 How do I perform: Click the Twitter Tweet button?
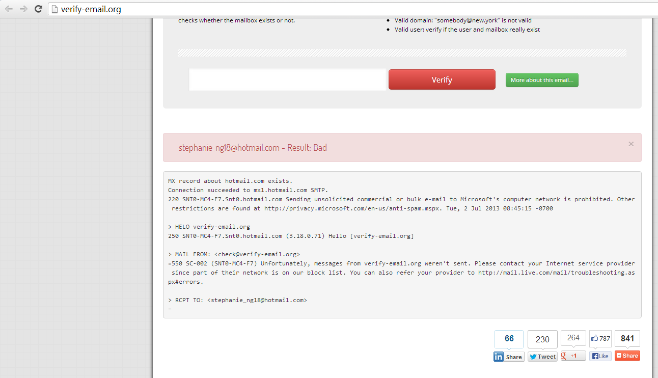point(543,357)
